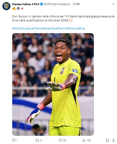
Task: Open the three-dot more options menu
Action: [x=114, y=4]
